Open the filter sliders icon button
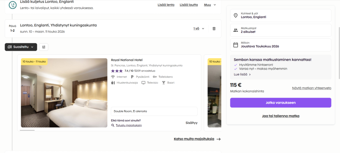This screenshot has height=153, width=340. pyautogui.click(x=43, y=47)
